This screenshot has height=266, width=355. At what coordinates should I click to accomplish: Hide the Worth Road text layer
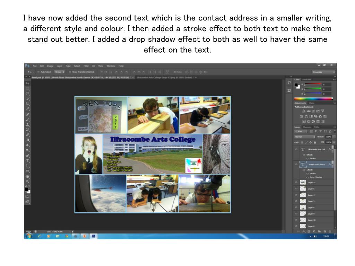(x=296, y=165)
